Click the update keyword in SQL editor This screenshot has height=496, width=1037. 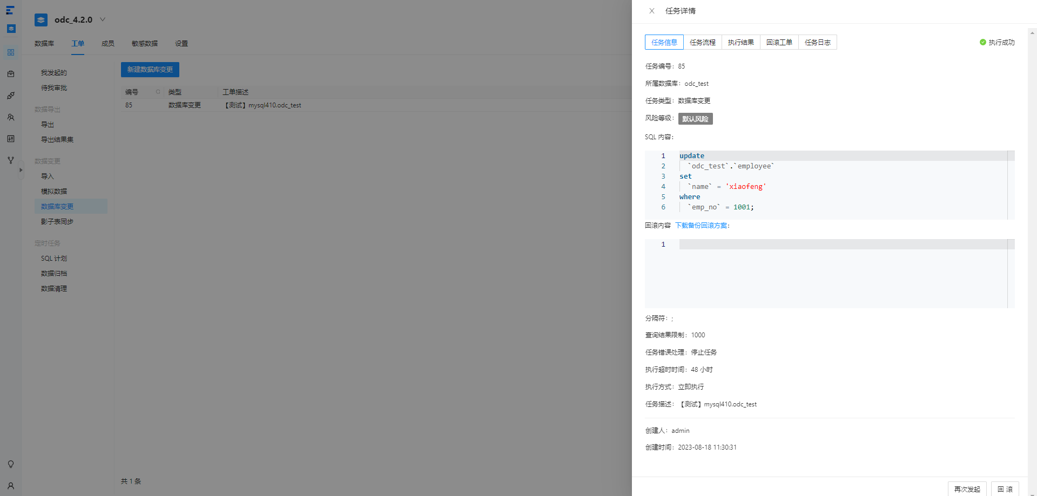pyautogui.click(x=692, y=156)
